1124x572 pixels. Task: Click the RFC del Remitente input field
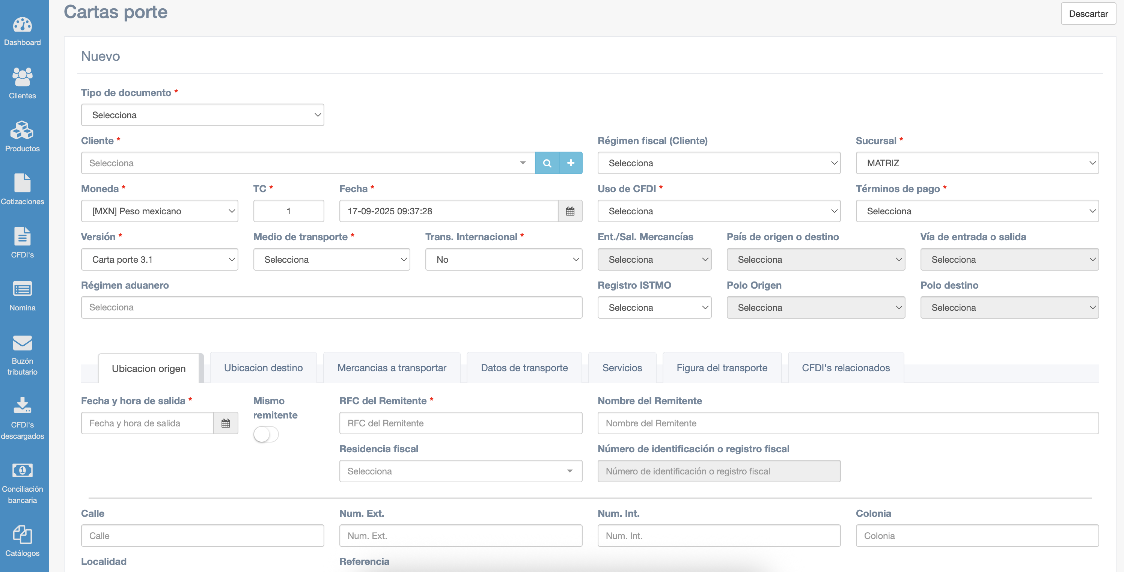coord(460,423)
